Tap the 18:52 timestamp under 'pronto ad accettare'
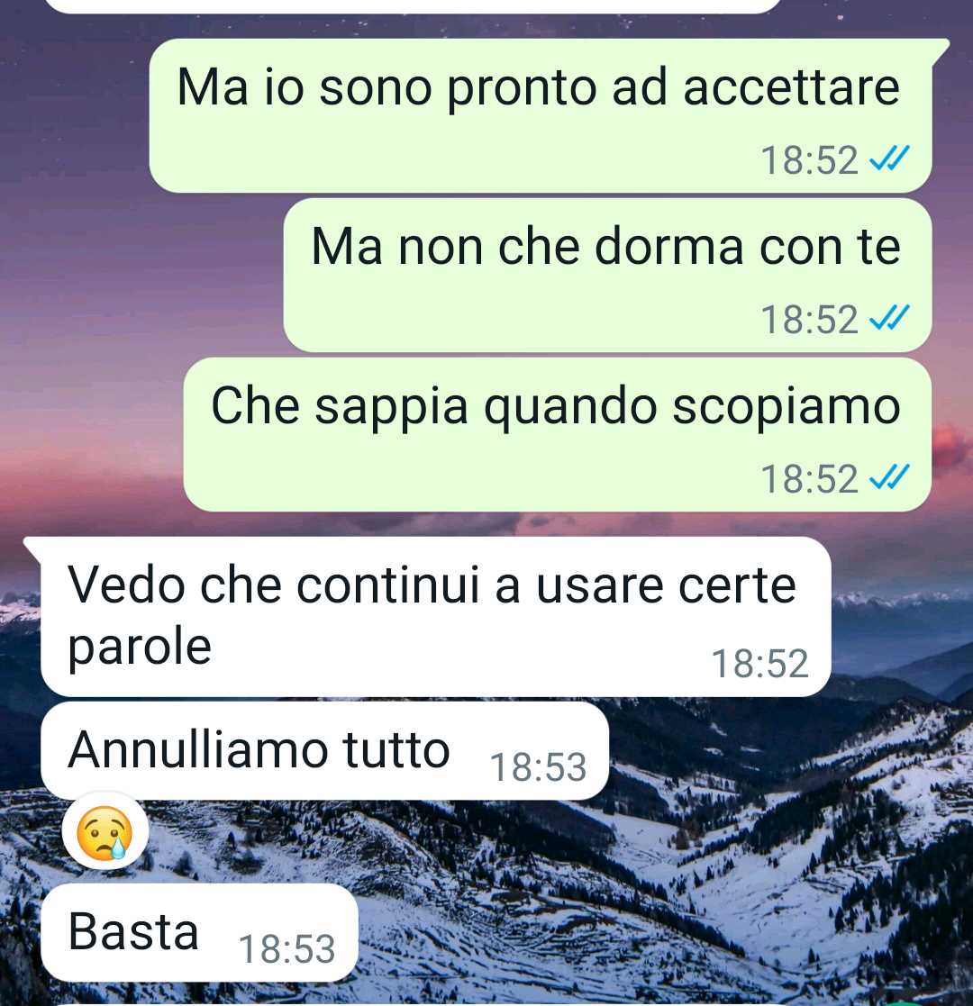Screen dimensions: 973x1006 [809, 159]
